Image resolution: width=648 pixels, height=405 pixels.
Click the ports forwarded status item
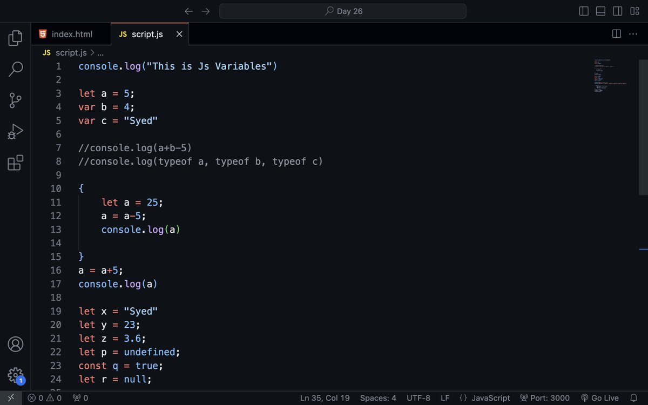[80, 398]
